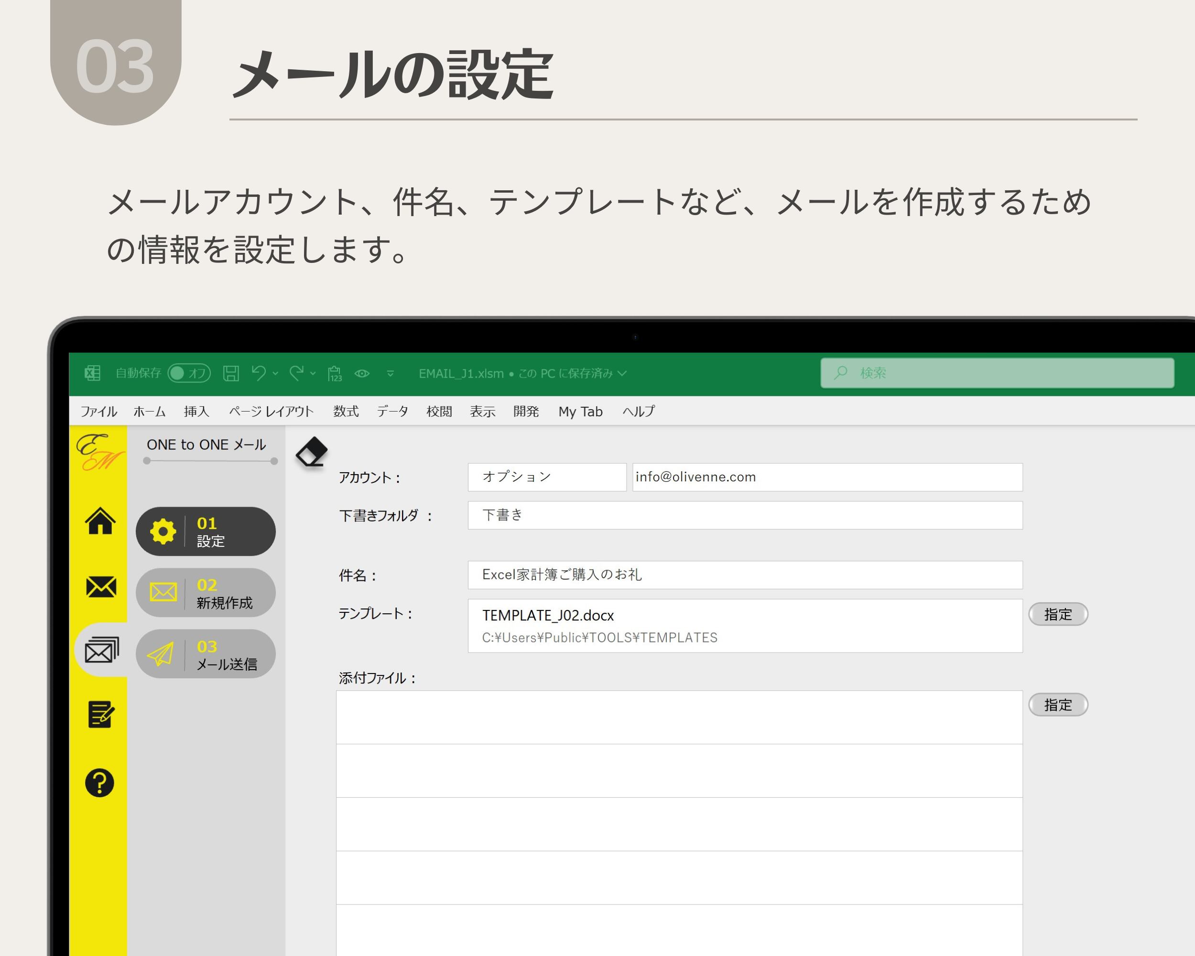This screenshot has width=1195, height=956.
Task: Open the 数式 ribbon tab
Action: [346, 411]
